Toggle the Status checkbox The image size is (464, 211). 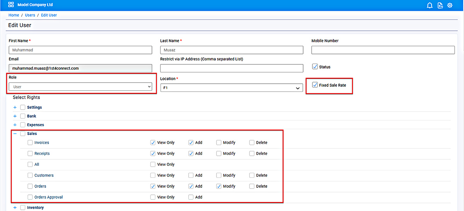click(315, 67)
